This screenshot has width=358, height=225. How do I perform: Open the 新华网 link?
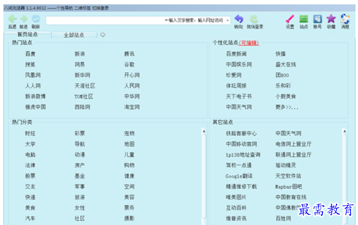coord(83,75)
